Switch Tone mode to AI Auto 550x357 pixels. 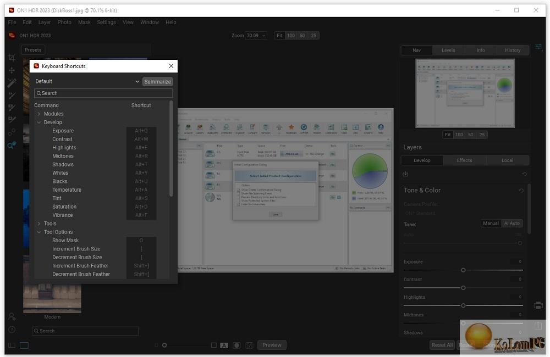(512, 224)
